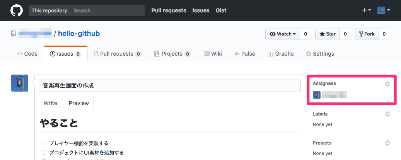The image size is (401, 160).
Task: Open the user profile avatar menu
Action: [383, 10]
